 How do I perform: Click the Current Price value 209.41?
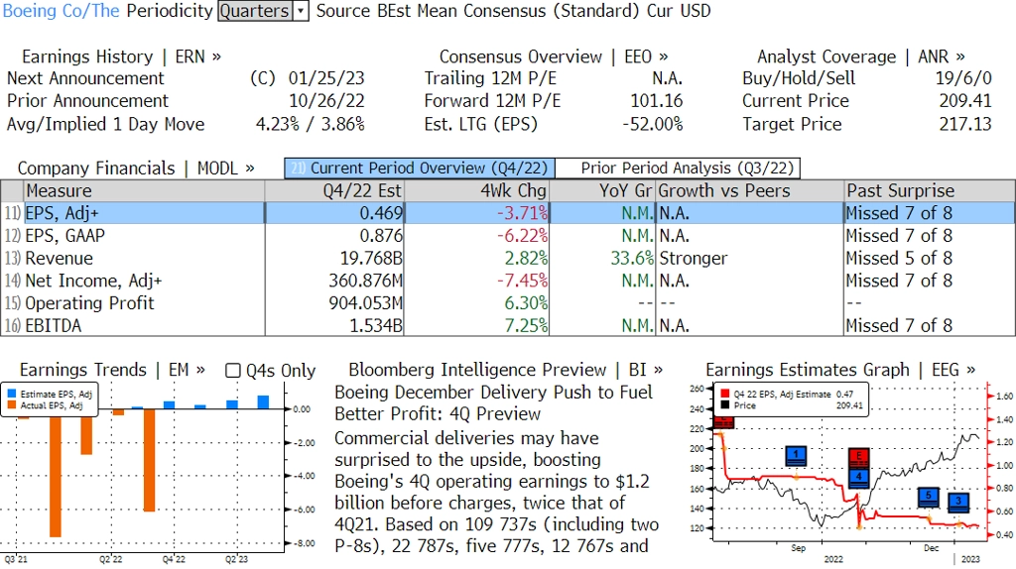tap(965, 101)
